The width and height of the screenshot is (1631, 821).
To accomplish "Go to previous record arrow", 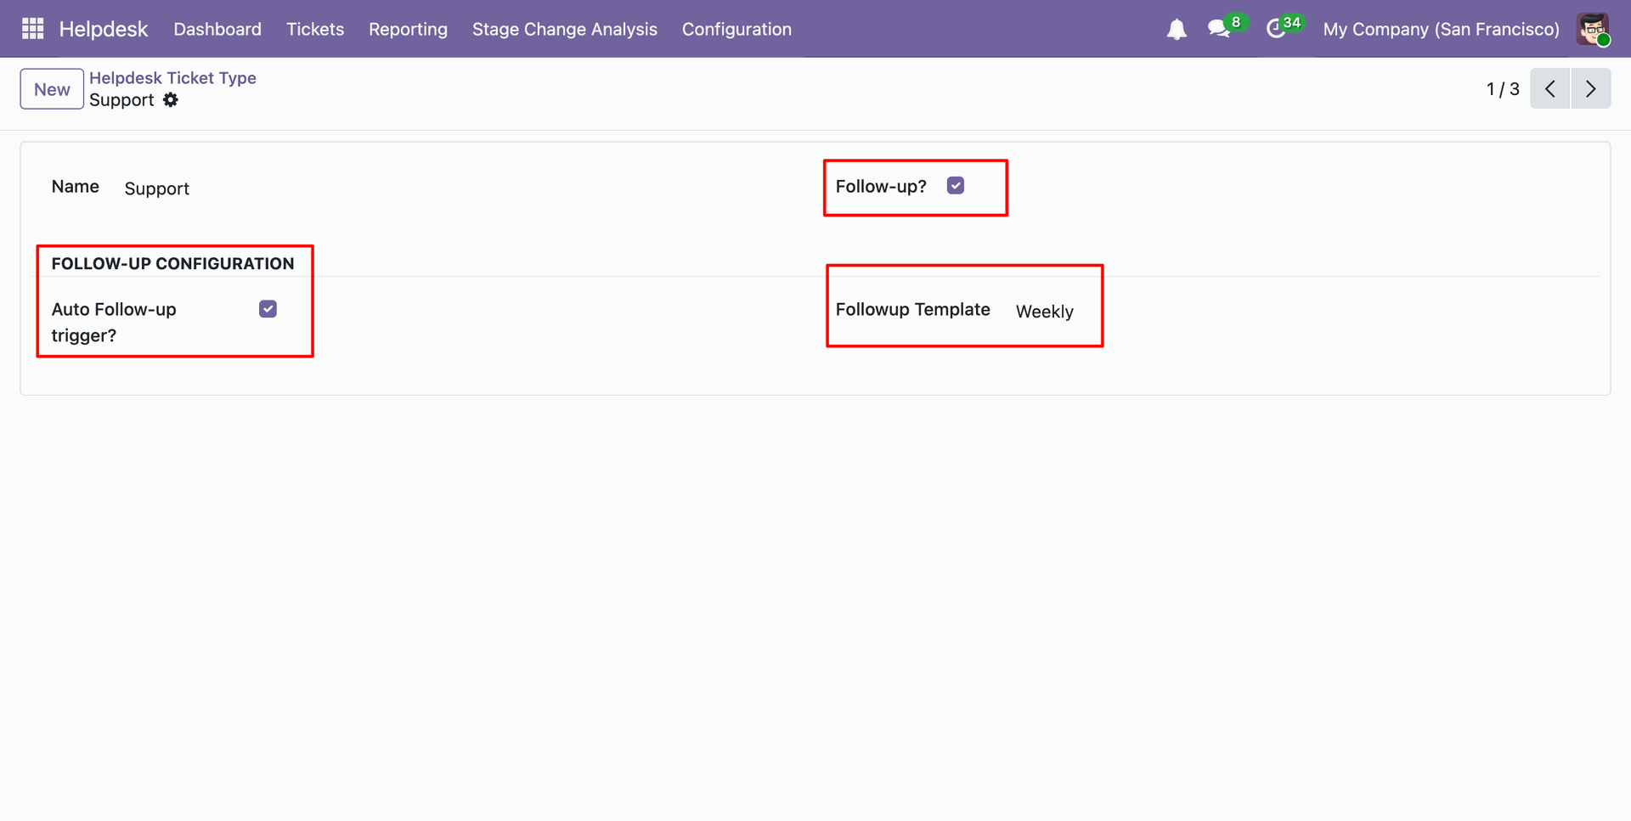I will pos(1550,89).
